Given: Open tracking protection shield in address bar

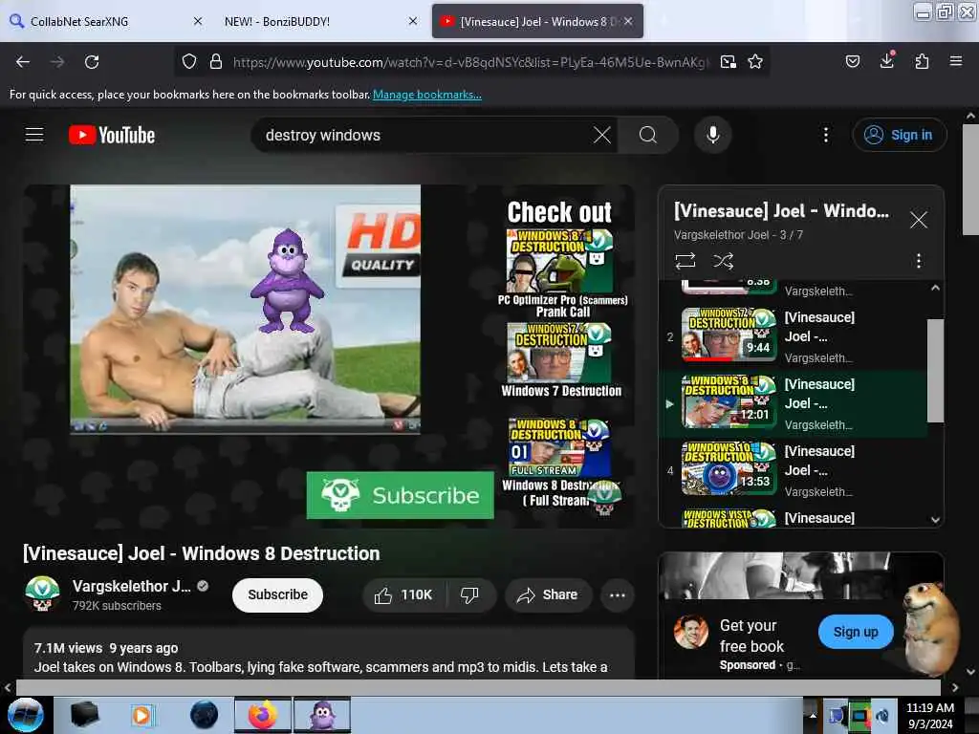Looking at the screenshot, I should pyautogui.click(x=189, y=62).
